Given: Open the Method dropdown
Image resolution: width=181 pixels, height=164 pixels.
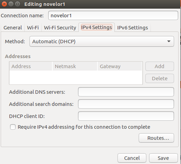Looking at the screenshot, I should coord(102,42).
